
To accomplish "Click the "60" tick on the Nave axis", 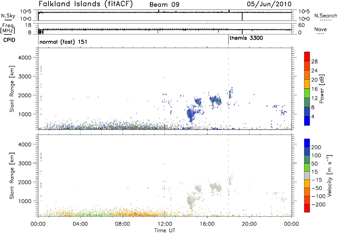I will point(302,25).
